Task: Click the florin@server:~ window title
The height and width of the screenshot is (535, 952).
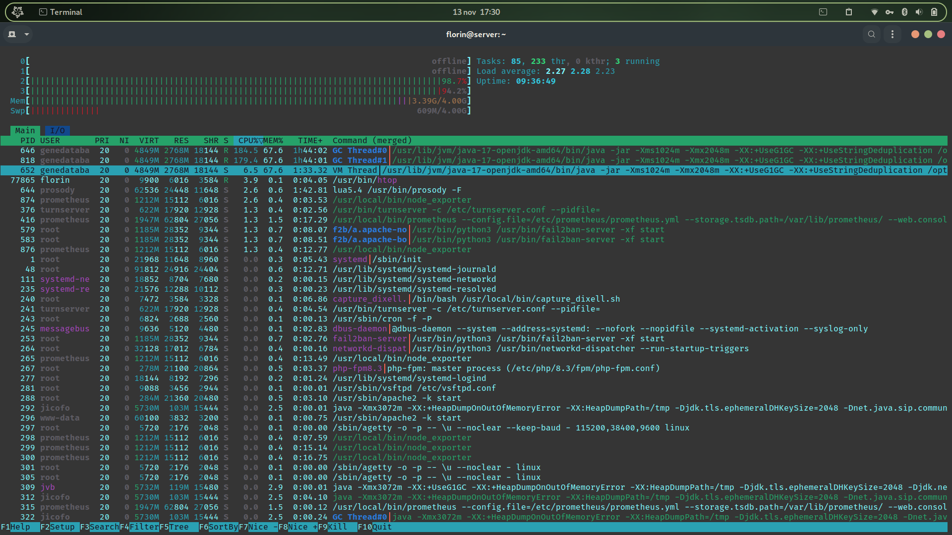Action: [x=476, y=34]
